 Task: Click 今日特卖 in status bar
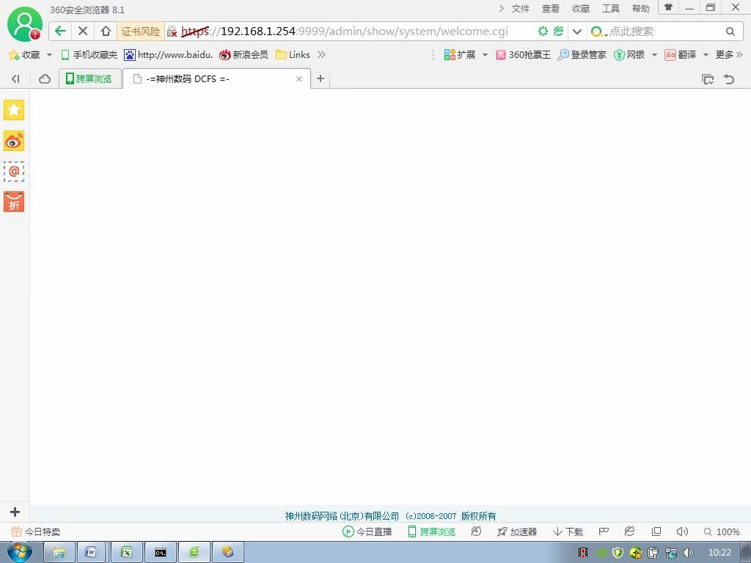pos(36,531)
